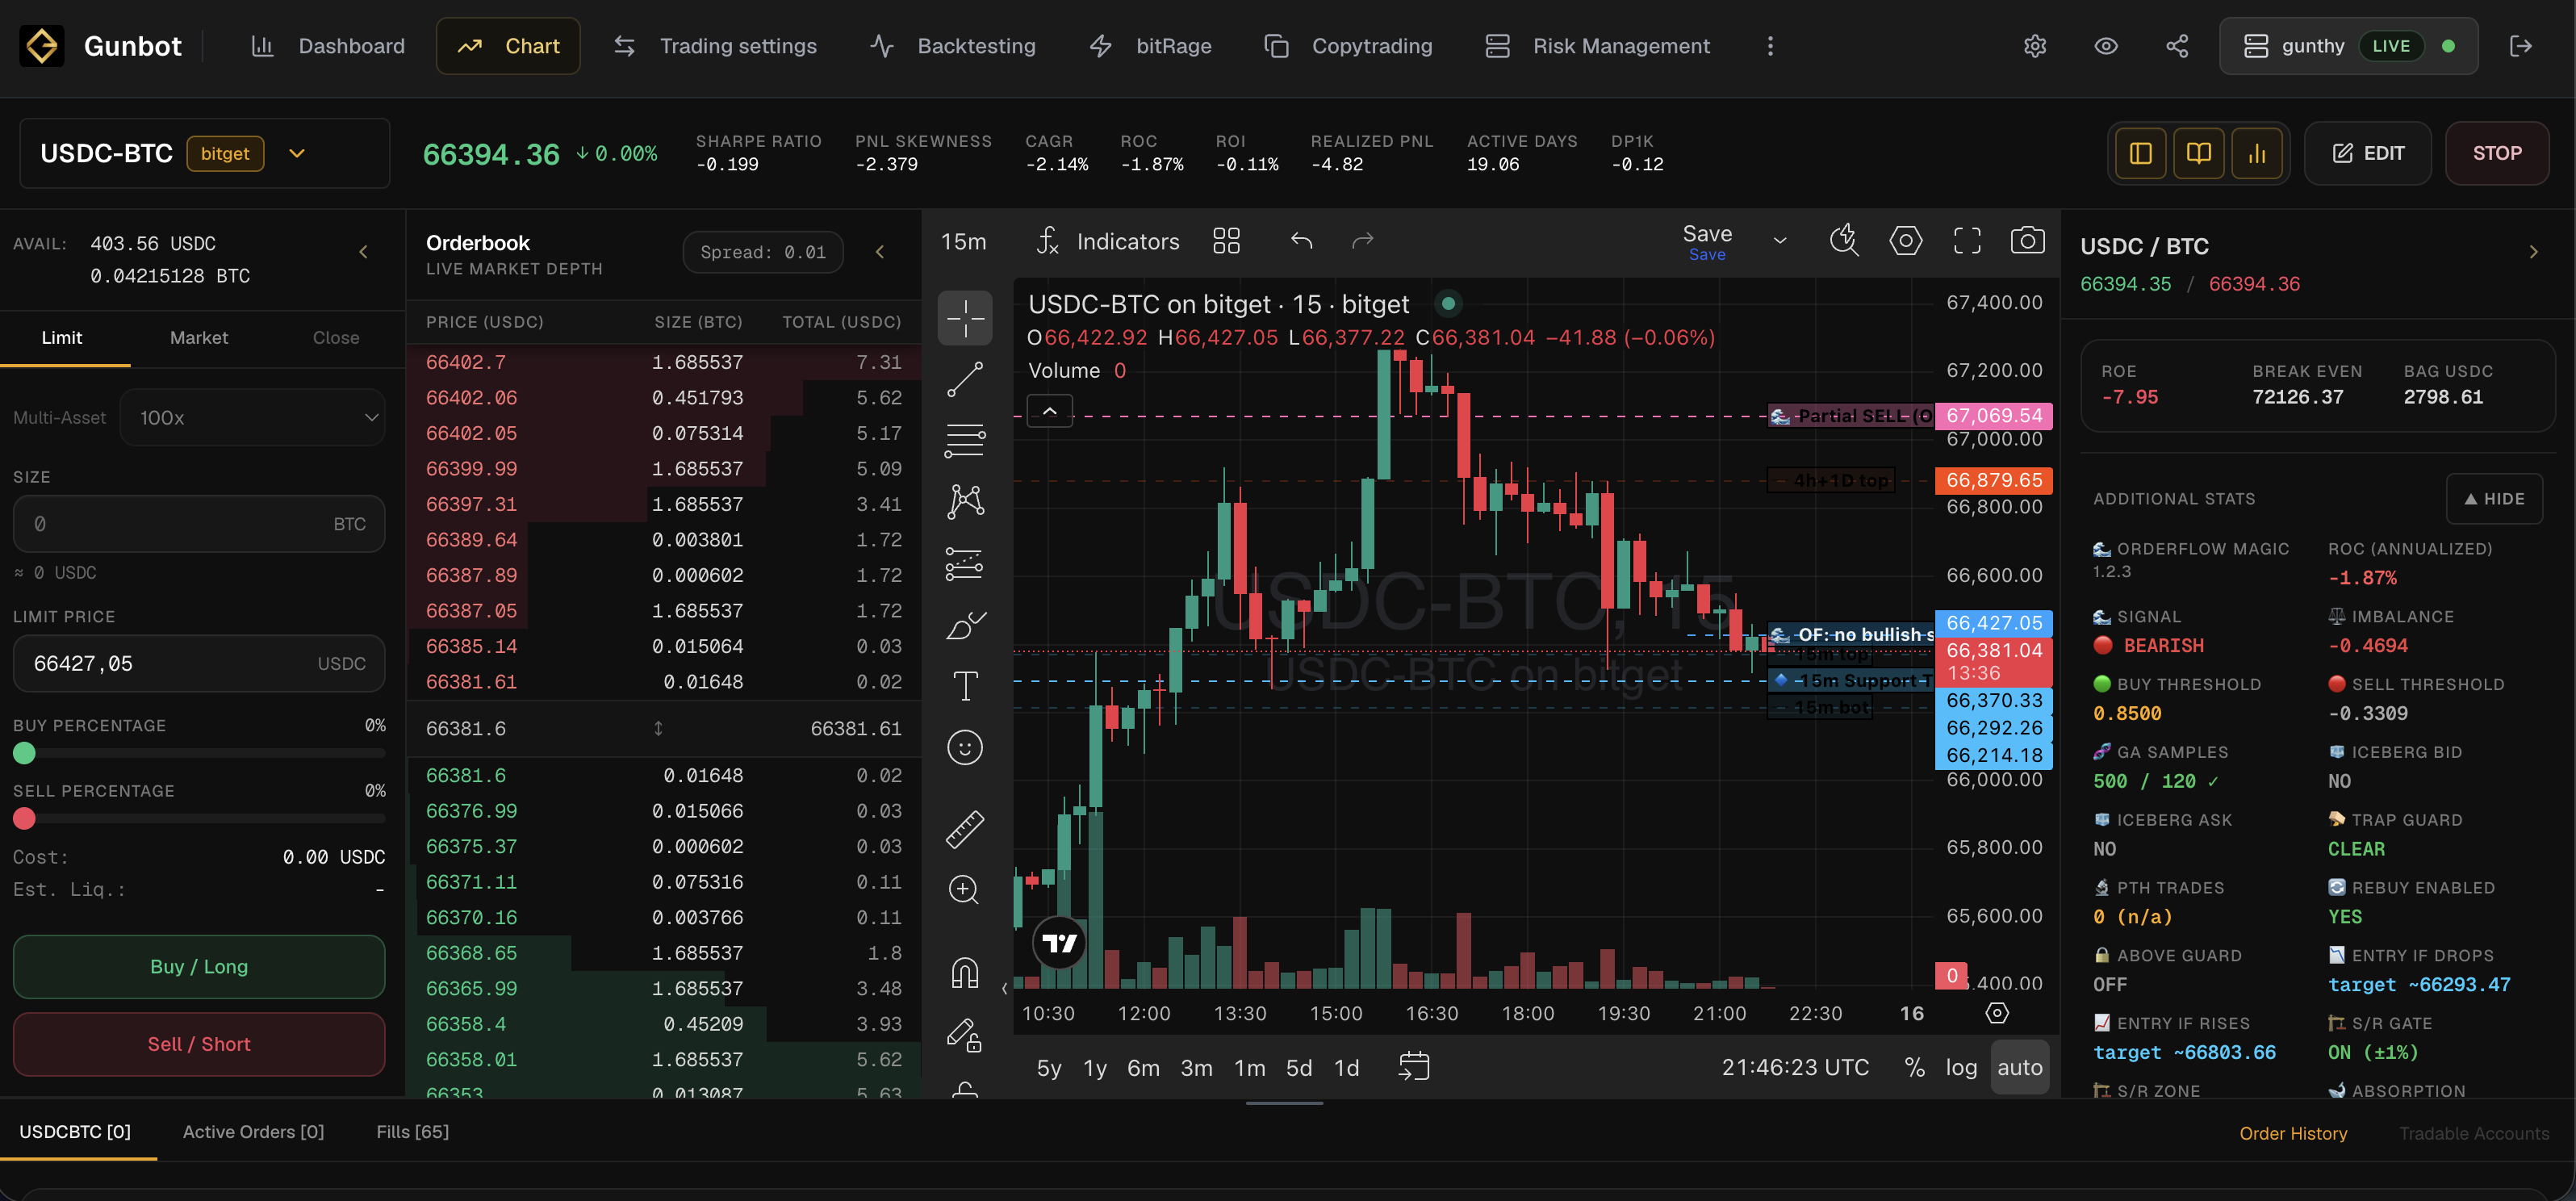Switch to bar chart layout icon

(x=2257, y=153)
